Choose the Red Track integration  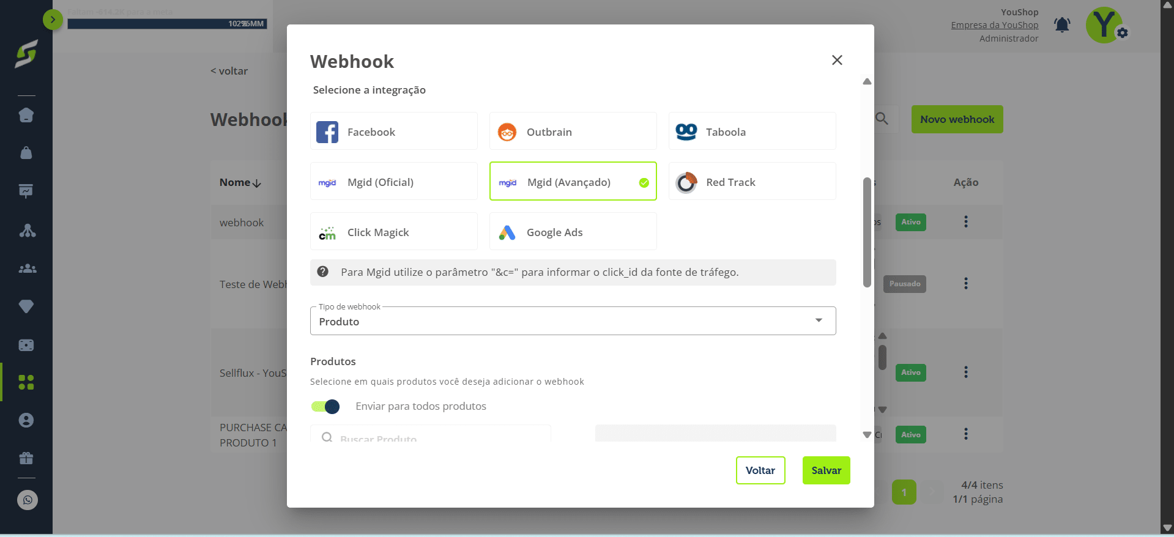pyautogui.click(x=752, y=181)
